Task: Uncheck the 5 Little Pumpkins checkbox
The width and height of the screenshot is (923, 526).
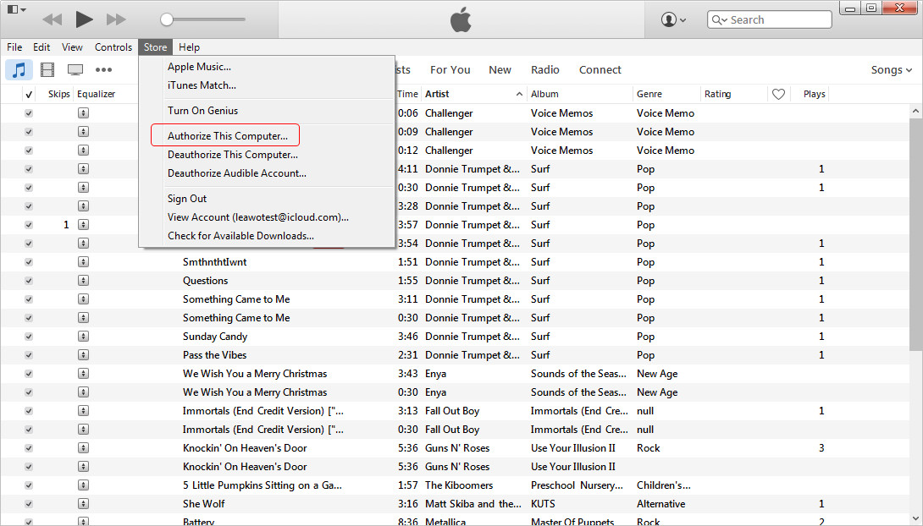Action: (x=28, y=485)
